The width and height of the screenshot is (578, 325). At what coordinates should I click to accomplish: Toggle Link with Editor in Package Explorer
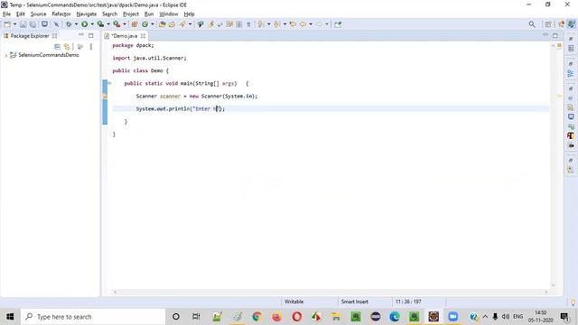coord(67,47)
